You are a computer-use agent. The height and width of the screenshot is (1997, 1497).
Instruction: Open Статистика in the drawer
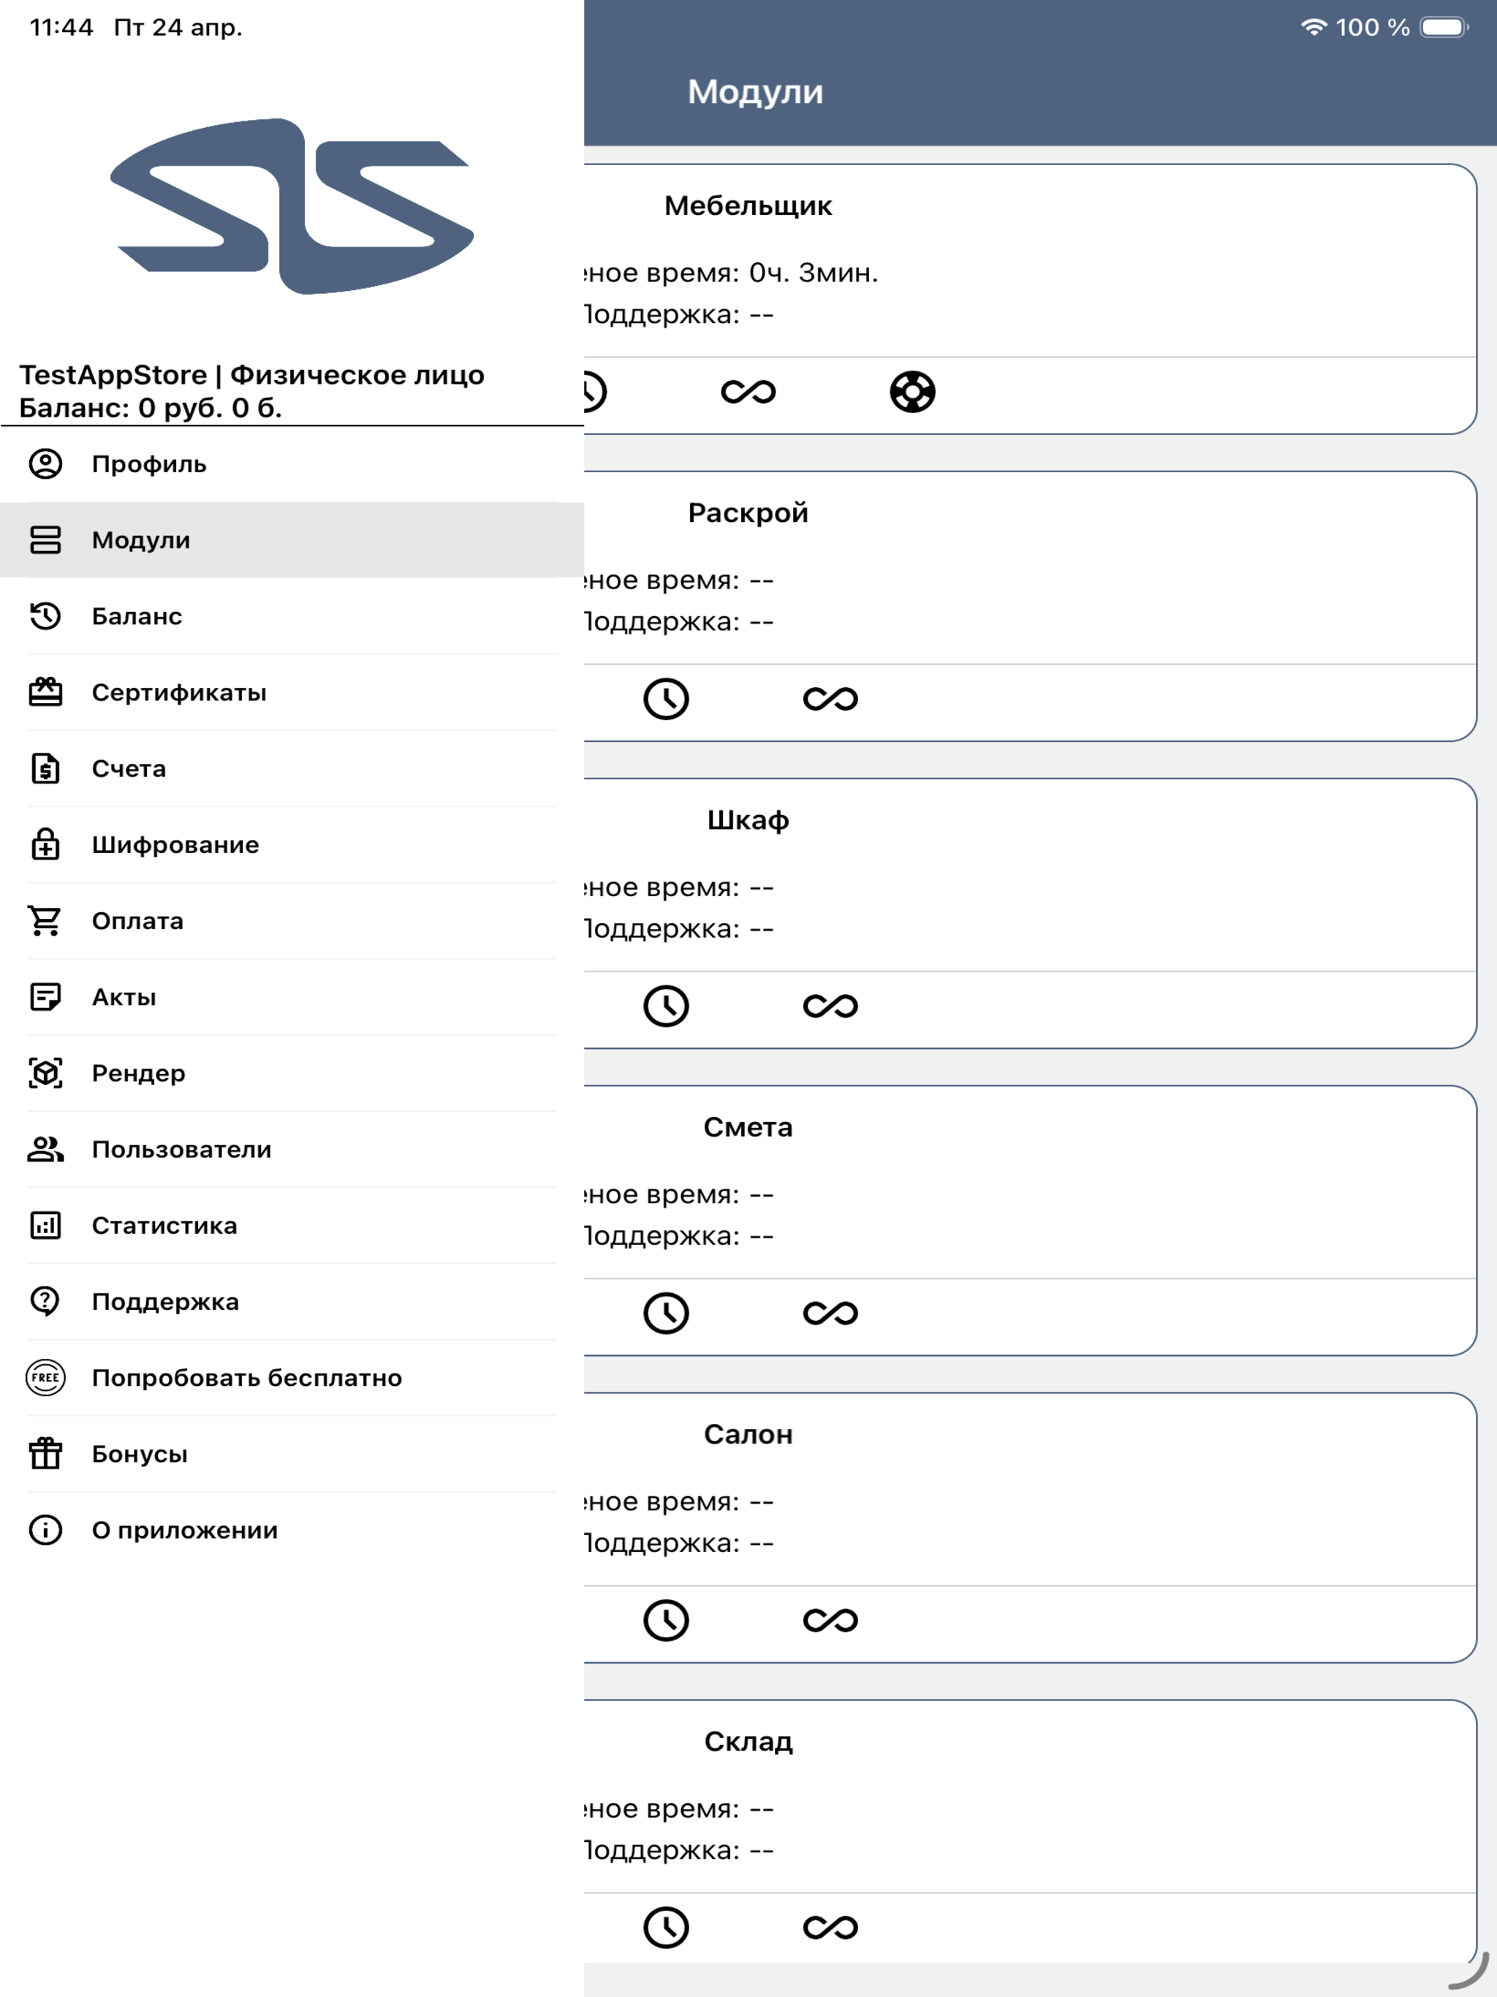[292, 1225]
